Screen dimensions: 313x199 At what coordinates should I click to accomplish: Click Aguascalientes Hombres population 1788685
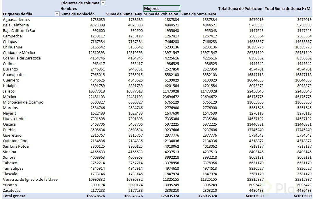pos(98,19)
